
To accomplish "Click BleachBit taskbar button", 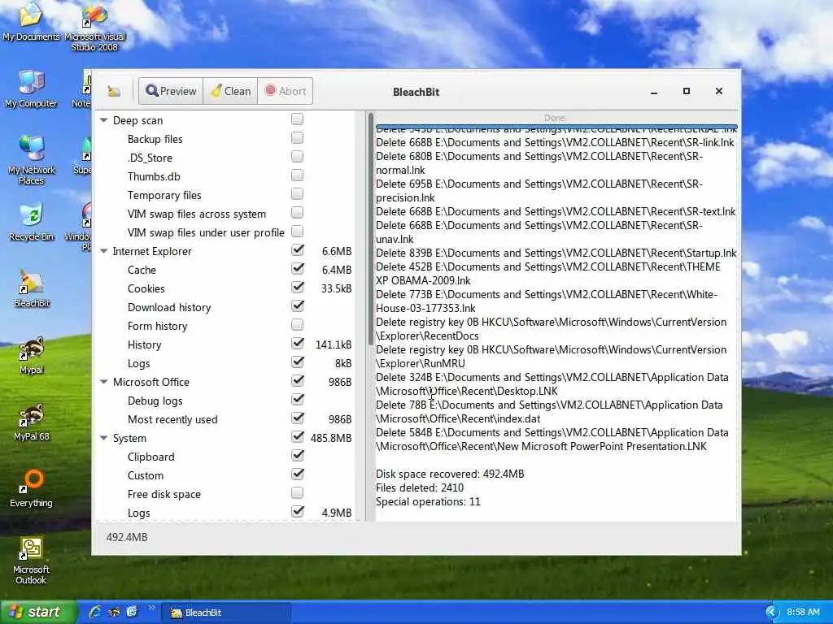I will (x=226, y=613).
